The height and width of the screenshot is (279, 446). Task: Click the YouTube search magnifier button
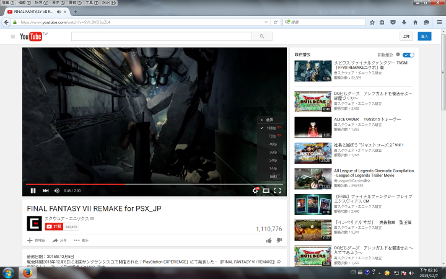coord(262,37)
